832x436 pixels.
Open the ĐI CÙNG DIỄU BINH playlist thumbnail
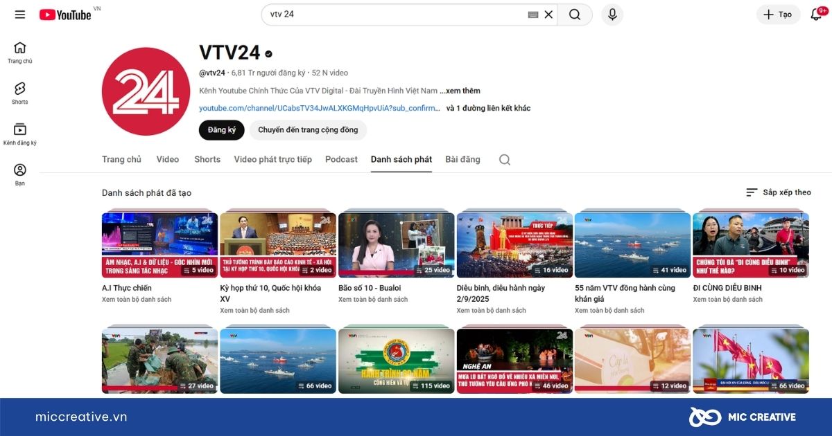751,244
